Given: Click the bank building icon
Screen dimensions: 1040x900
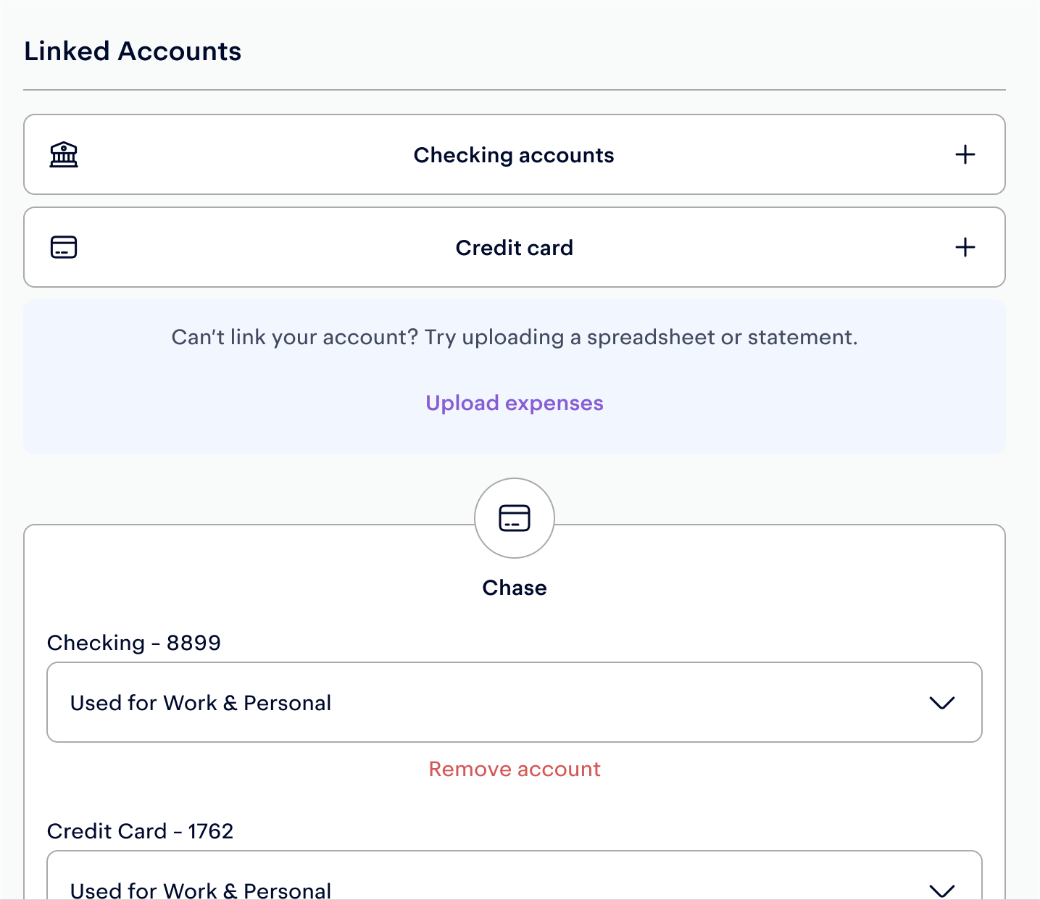Looking at the screenshot, I should coord(64,154).
